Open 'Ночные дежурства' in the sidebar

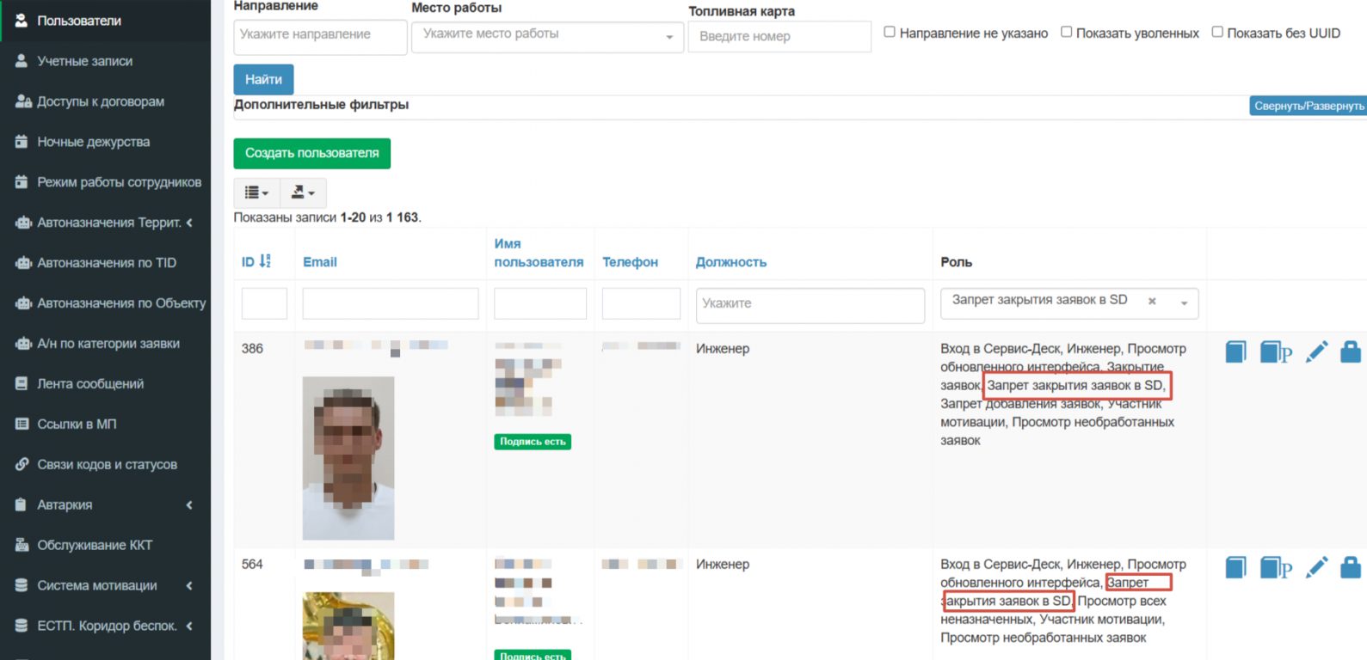point(93,142)
